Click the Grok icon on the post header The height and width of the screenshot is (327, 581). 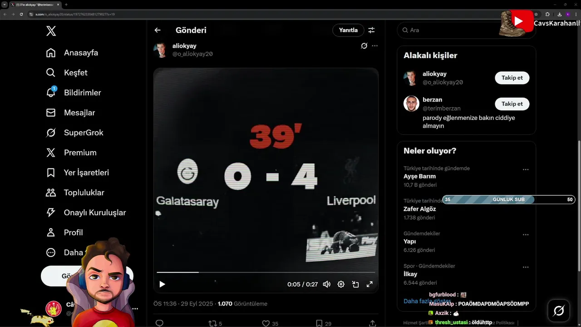pyautogui.click(x=364, y=46)
